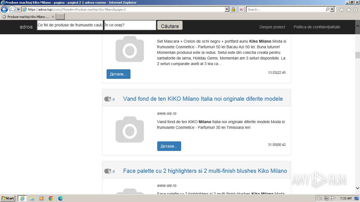
Task: Focus the beauty products search field
Action: 70,25
